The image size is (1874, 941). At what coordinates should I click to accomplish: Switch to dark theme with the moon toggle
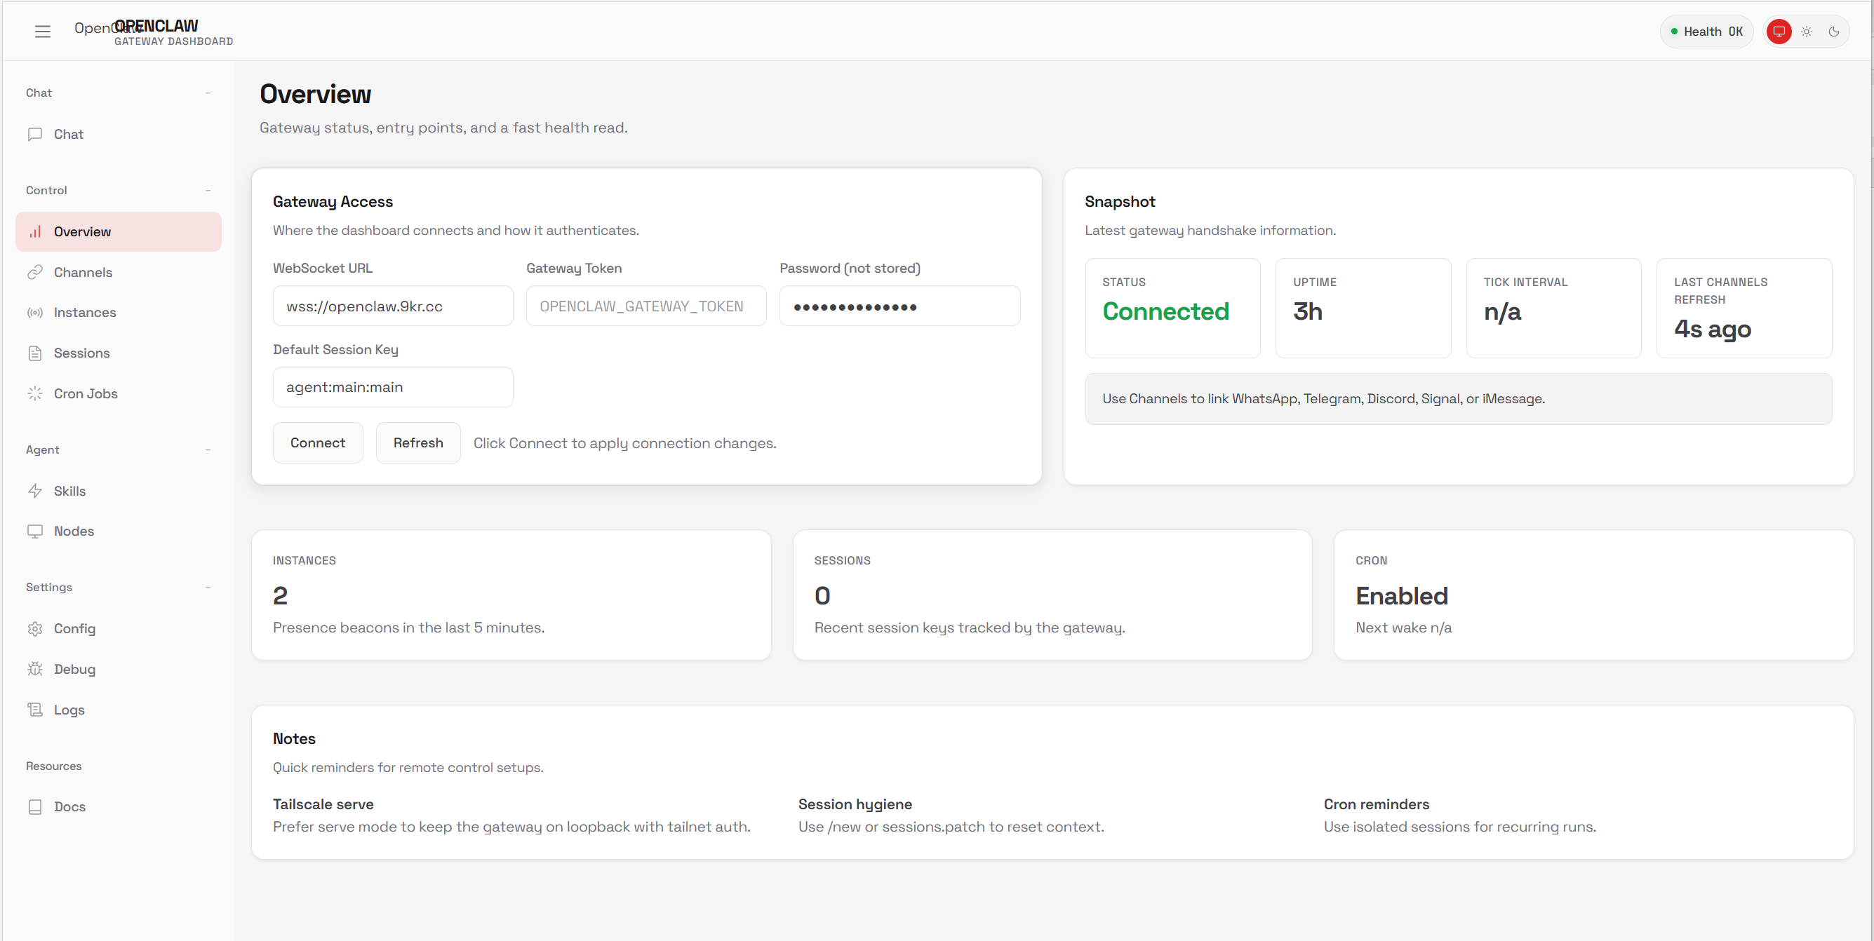(1834, 32)
